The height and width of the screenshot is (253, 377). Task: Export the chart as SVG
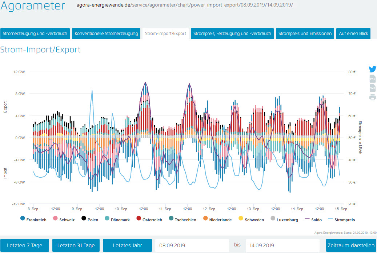372,88
